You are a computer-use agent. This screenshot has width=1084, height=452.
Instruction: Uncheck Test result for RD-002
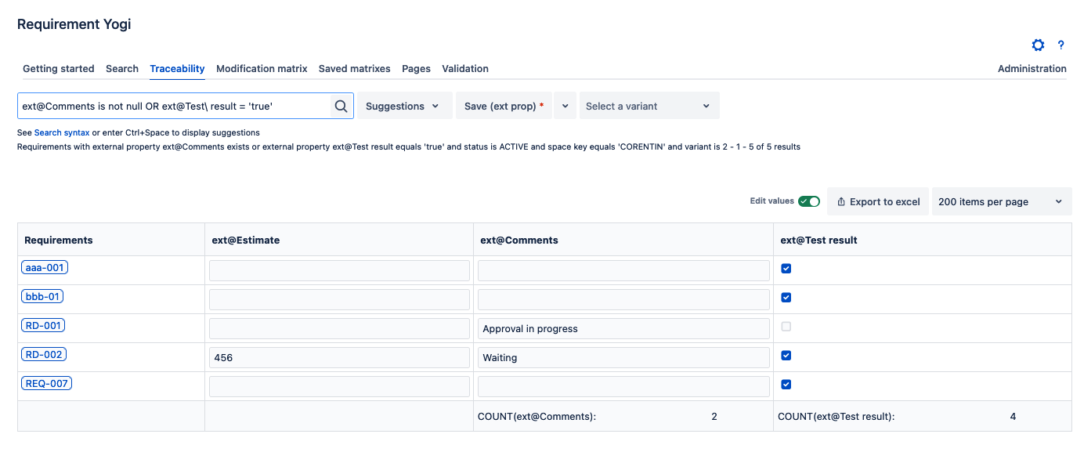pyautogui.click(x=786, y=356)
